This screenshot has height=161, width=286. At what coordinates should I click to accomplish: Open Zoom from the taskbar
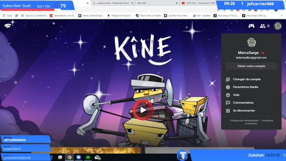pos(79,157)
